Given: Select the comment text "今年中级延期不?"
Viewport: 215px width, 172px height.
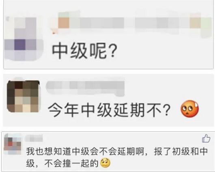Looking at the screenshot, I should tap(109, 110).
